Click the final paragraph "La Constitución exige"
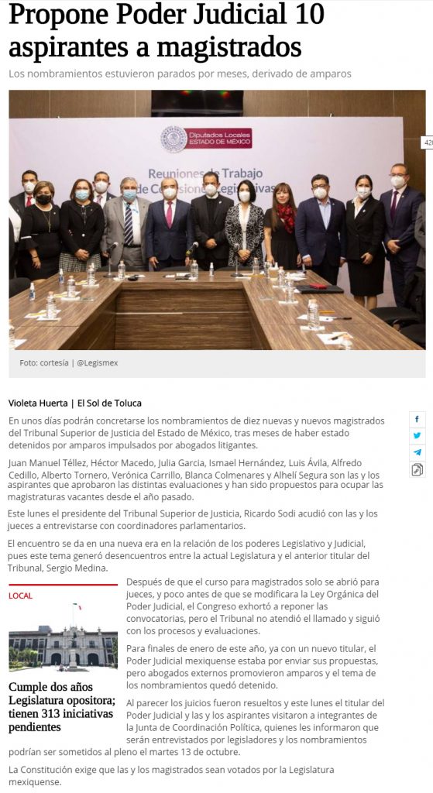This screenshot has width=433, height=793. (171, 776)
